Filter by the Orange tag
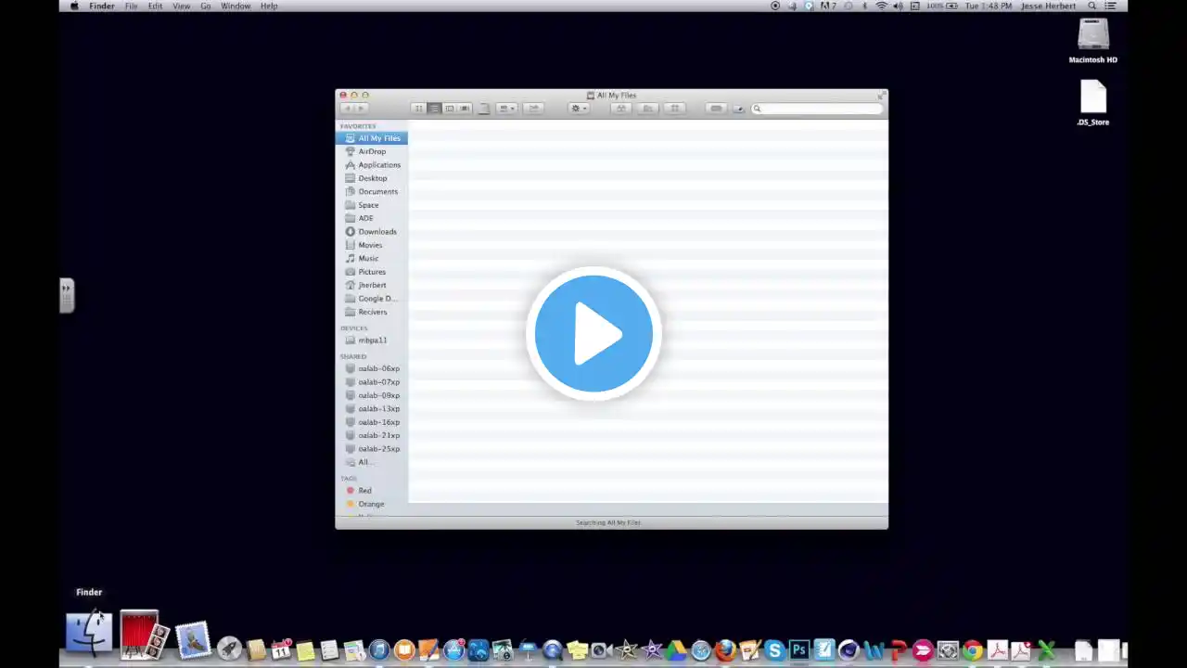1187x668 pixels. point(372,504)
